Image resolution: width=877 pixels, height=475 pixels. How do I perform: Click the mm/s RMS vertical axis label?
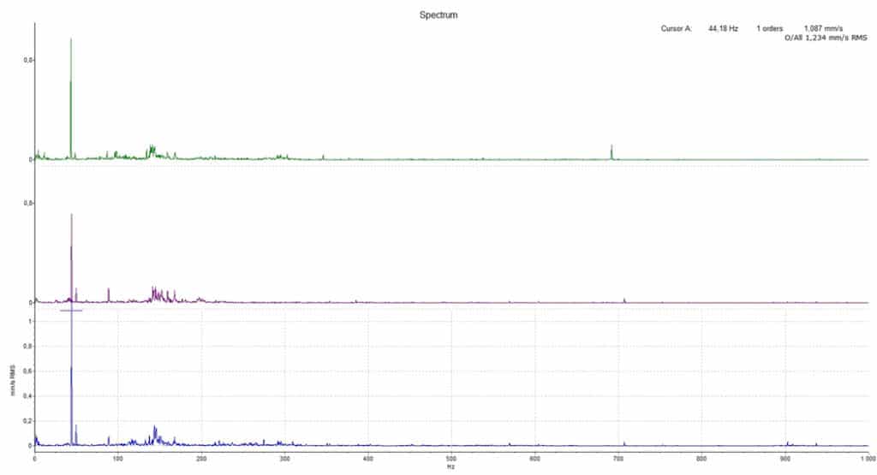(x=12, y=383)
